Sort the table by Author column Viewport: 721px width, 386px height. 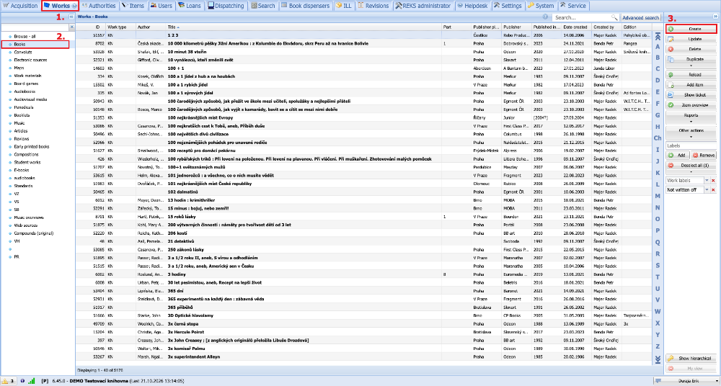coord(151,27)
